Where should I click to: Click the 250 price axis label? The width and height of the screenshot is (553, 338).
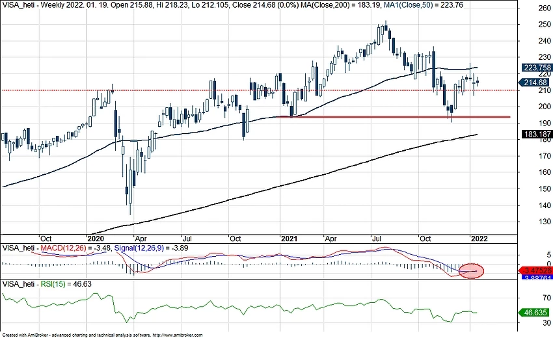tap(545, 24)
